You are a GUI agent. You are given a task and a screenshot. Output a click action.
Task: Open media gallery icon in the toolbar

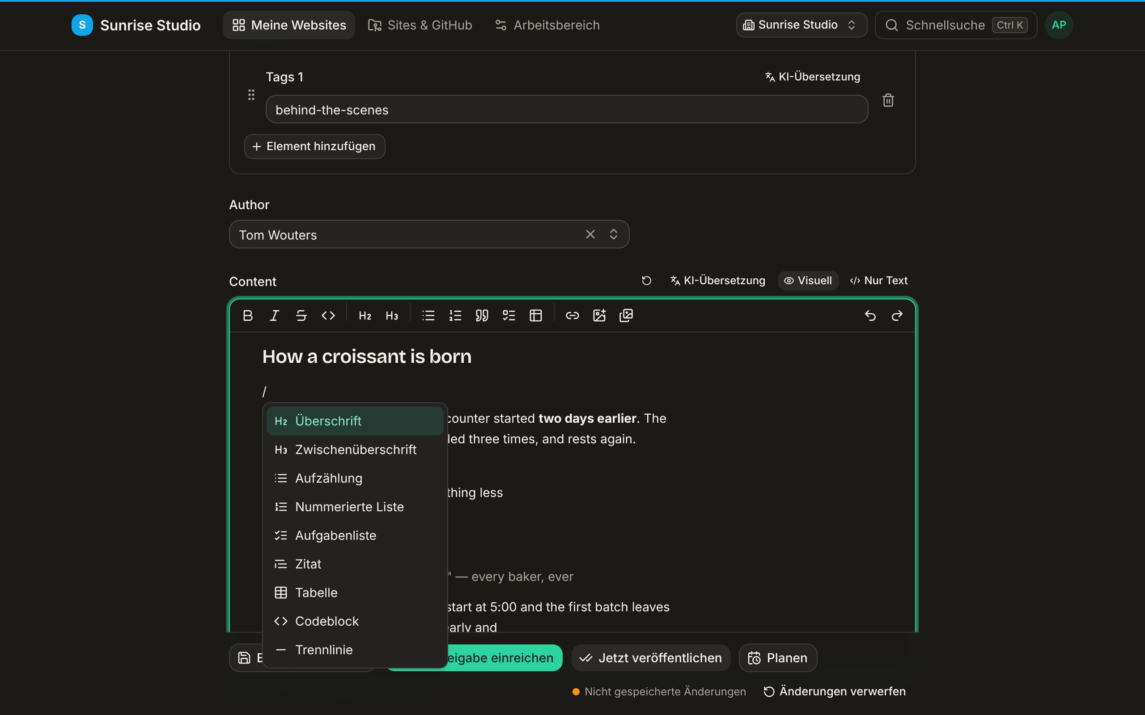coord(626,315)
